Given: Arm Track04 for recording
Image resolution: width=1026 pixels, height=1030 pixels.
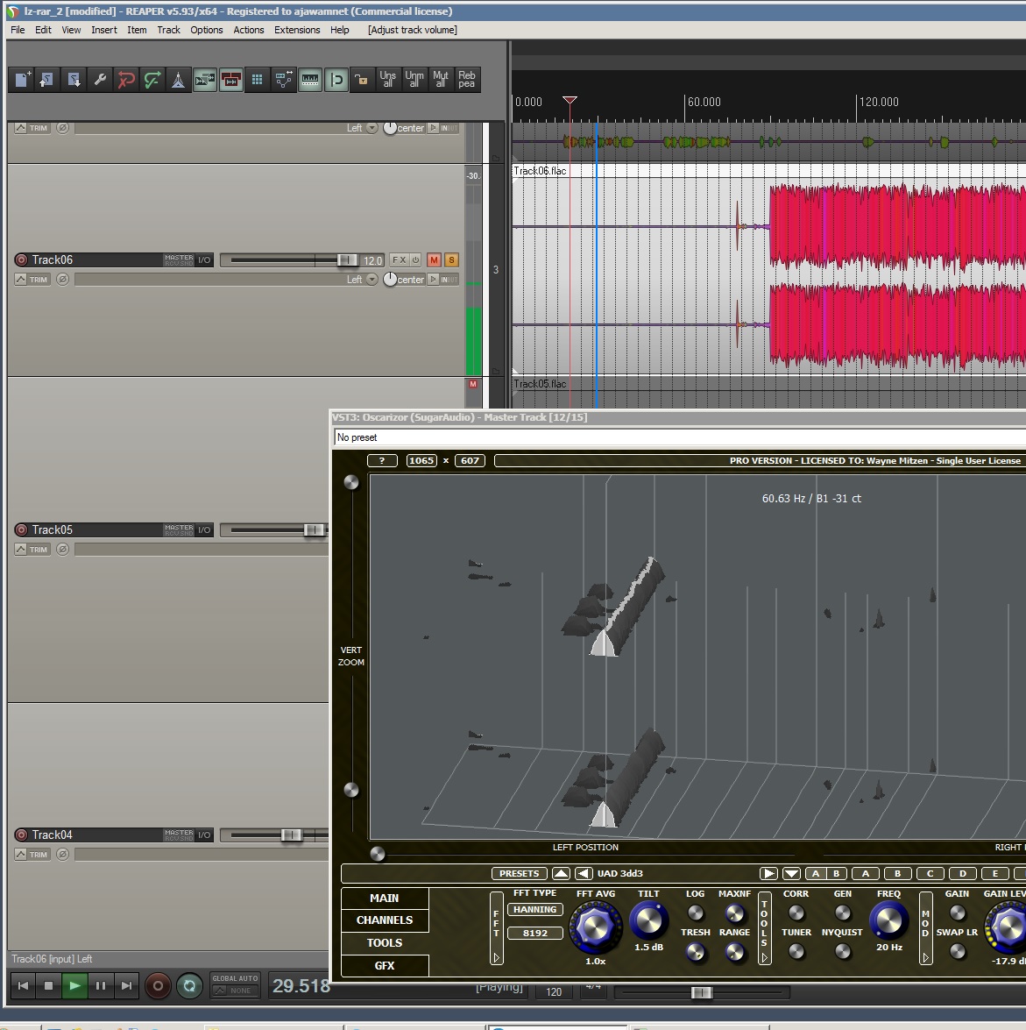Looking at the screenshot, I should pyautogui.click(x=22, y=835).
